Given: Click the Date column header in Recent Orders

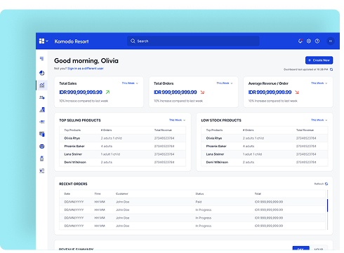Looking at the screenshot, I should point(67,193).
